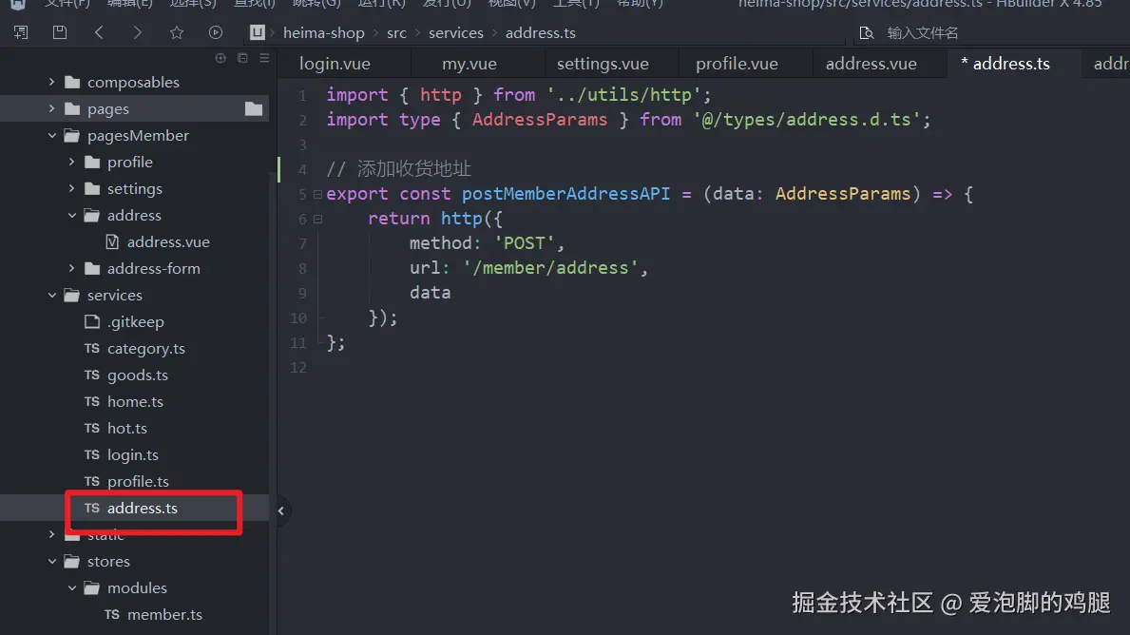Expand the settings folder chevron

(x=72, y=189)
